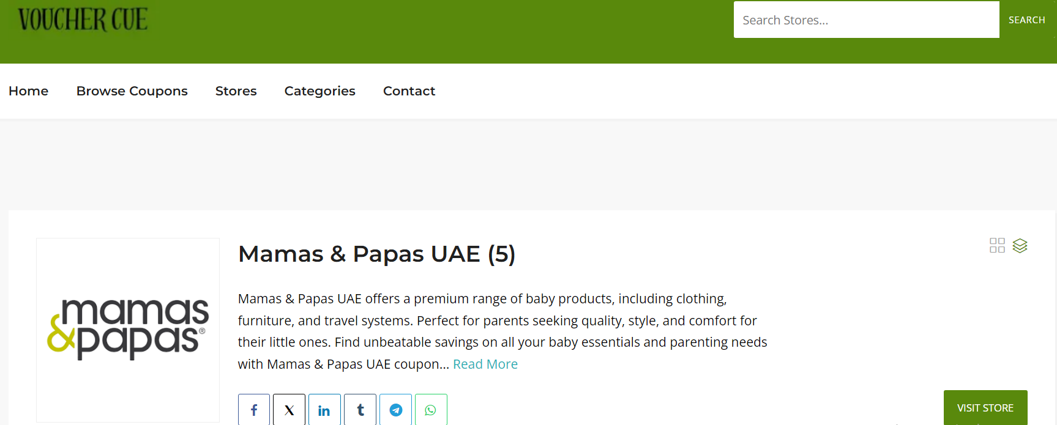Share Mamas & Papas on X

click(x=289, y=410)
